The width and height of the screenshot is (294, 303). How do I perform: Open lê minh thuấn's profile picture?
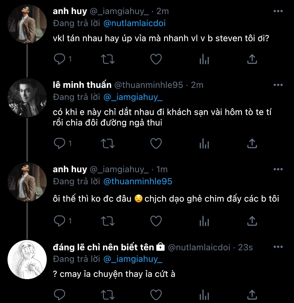click(27, 98)
